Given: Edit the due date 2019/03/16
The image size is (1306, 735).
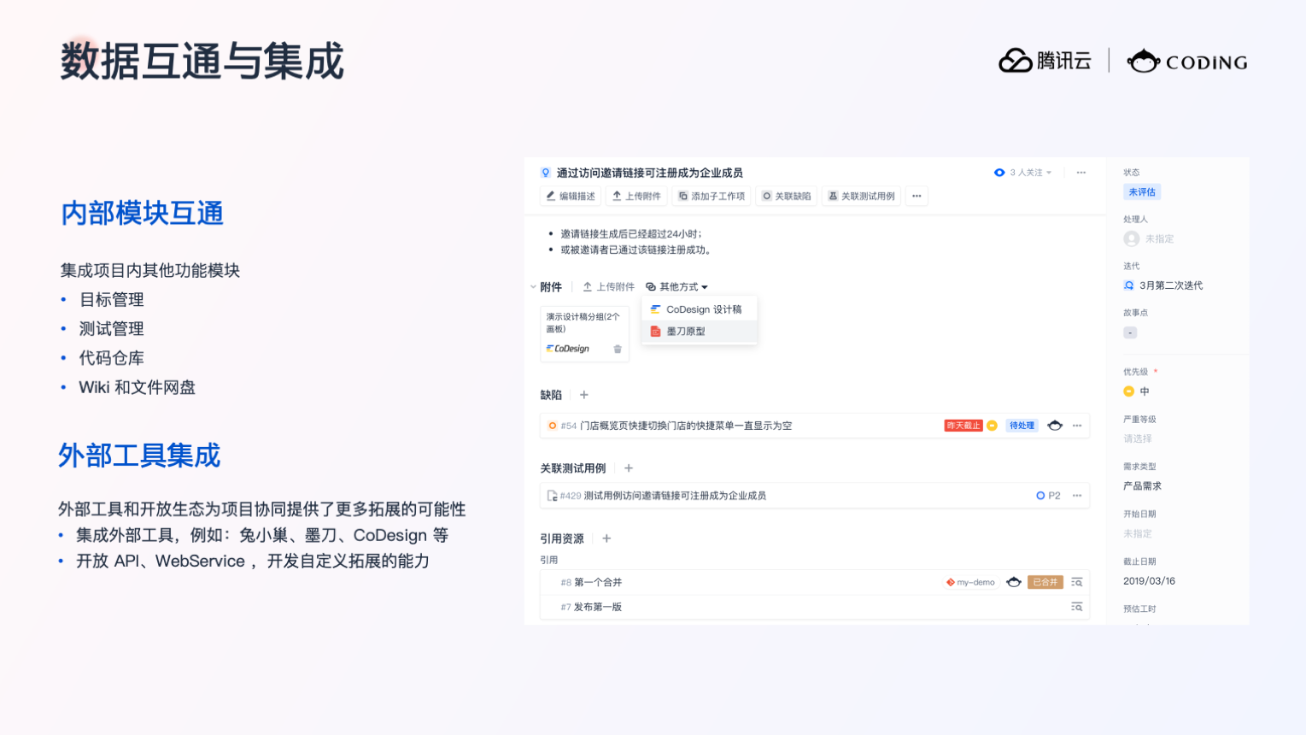Looking at the screenshot, I should (1150, 581).
